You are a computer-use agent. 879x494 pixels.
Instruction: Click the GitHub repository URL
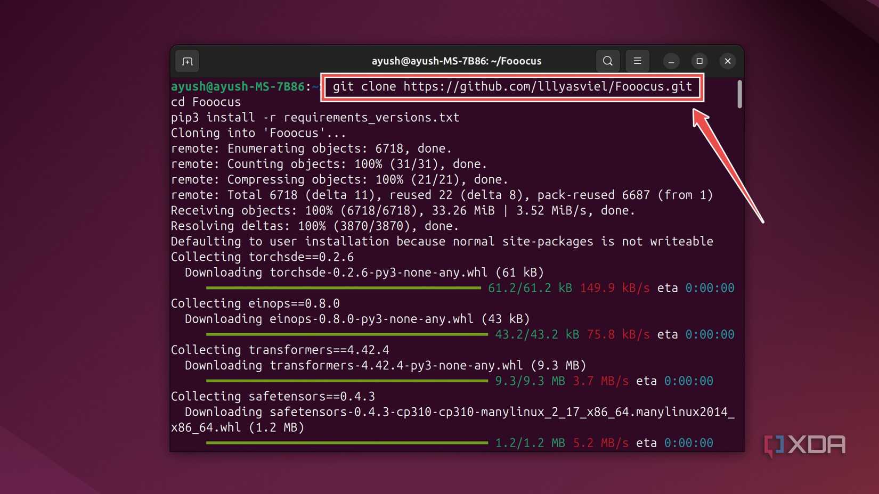[549, 87]
